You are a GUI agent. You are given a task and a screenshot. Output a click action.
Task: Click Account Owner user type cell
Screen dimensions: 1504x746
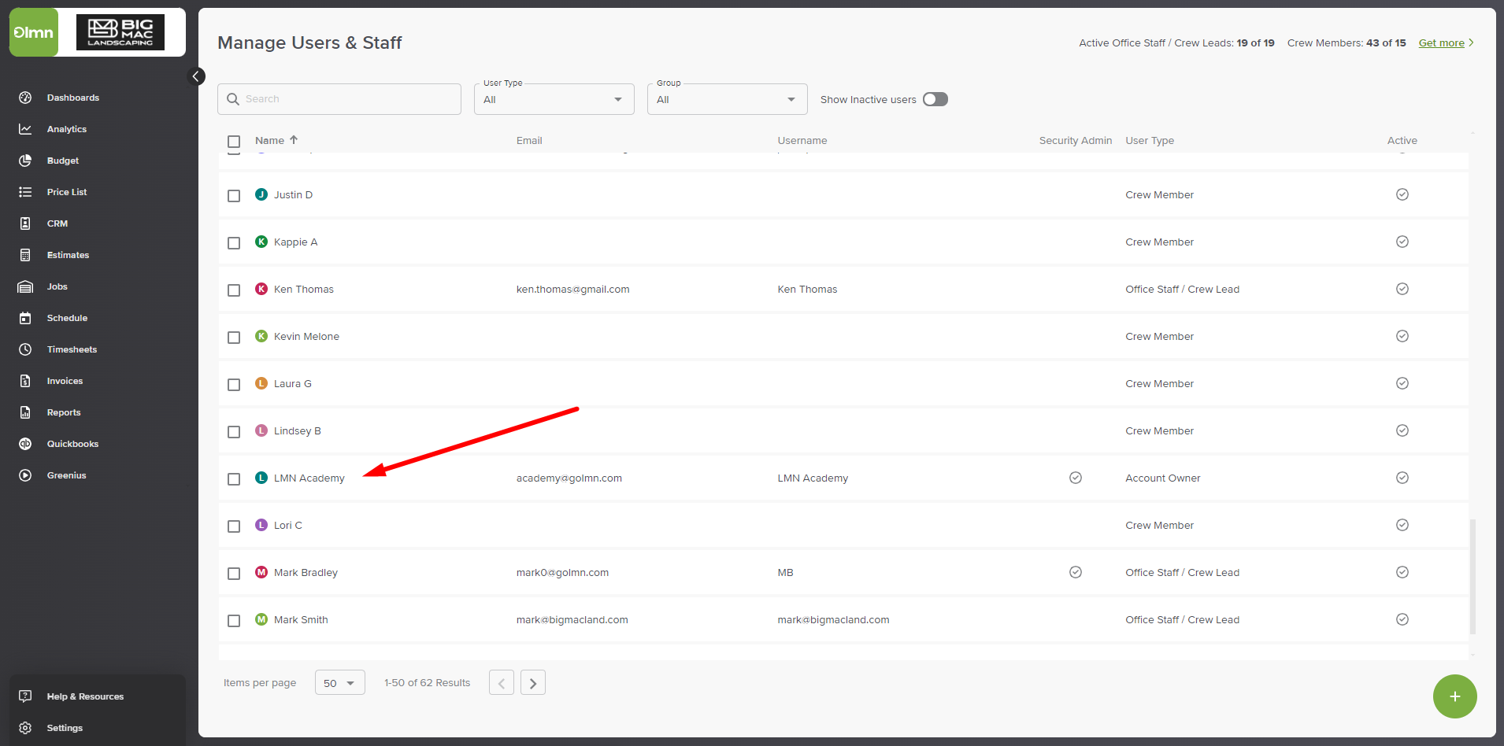pos(1163,478)
